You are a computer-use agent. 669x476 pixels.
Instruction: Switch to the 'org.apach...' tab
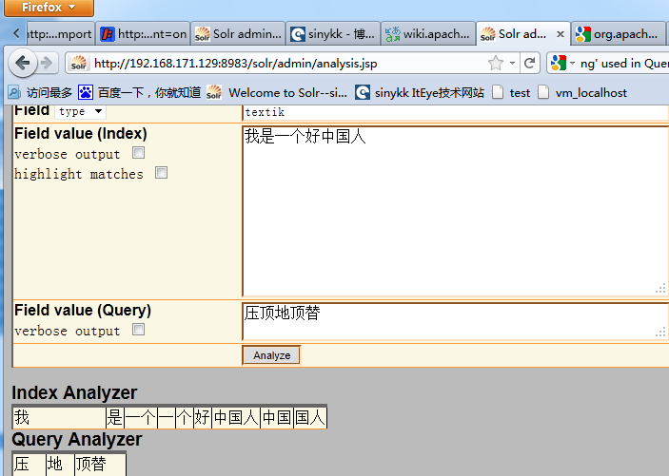click(618, 33)
